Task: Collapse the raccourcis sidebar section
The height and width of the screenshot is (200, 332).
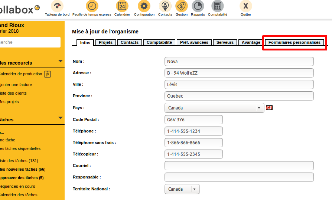Action: click(61, 61)
